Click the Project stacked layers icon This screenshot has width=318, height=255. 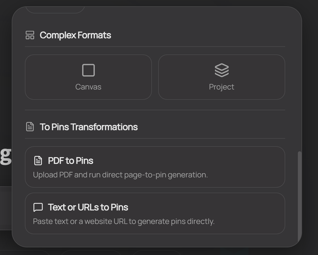(x=221, y=70)
